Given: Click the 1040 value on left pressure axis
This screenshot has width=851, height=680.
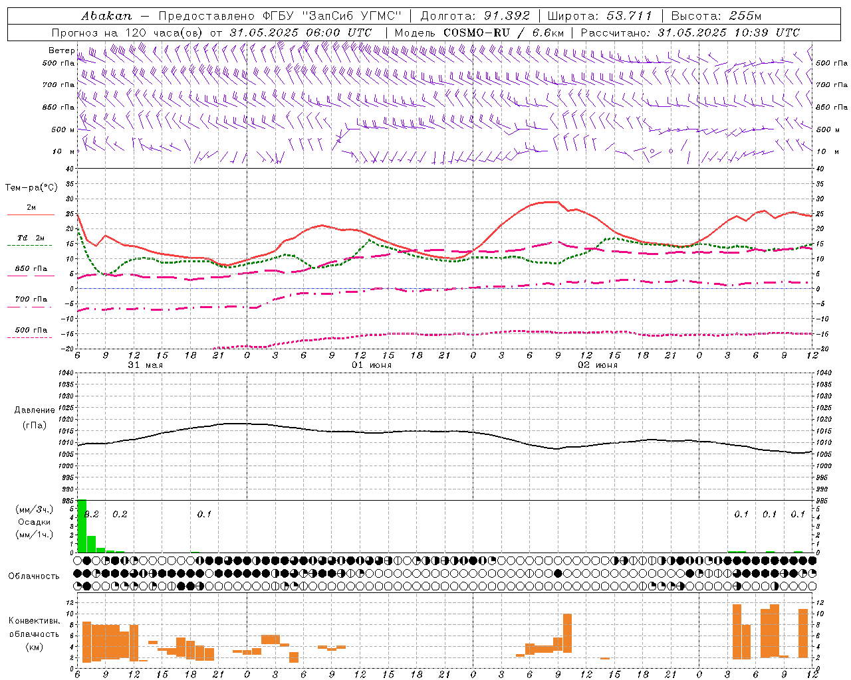Looking at the screenshot, I should click(x=65, y=373).
